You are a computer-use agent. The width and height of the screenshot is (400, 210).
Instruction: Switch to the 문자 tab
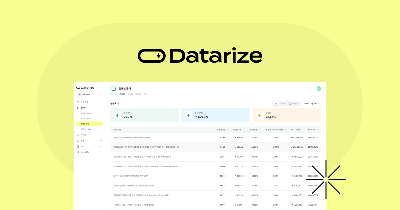(x=146, y=94)
